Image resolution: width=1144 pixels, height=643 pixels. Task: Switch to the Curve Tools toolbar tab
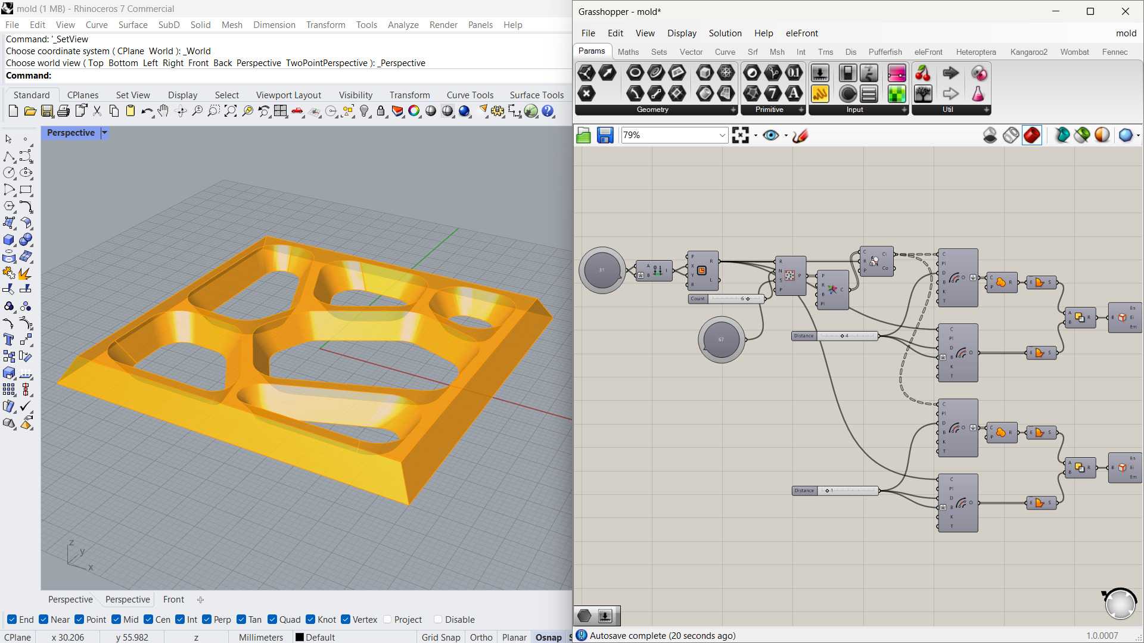coord(470,95)
